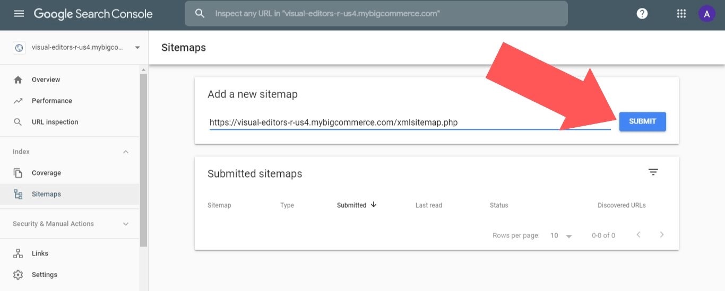Collapse the Index section
This screenshot has width=725, height=291.
126,152
